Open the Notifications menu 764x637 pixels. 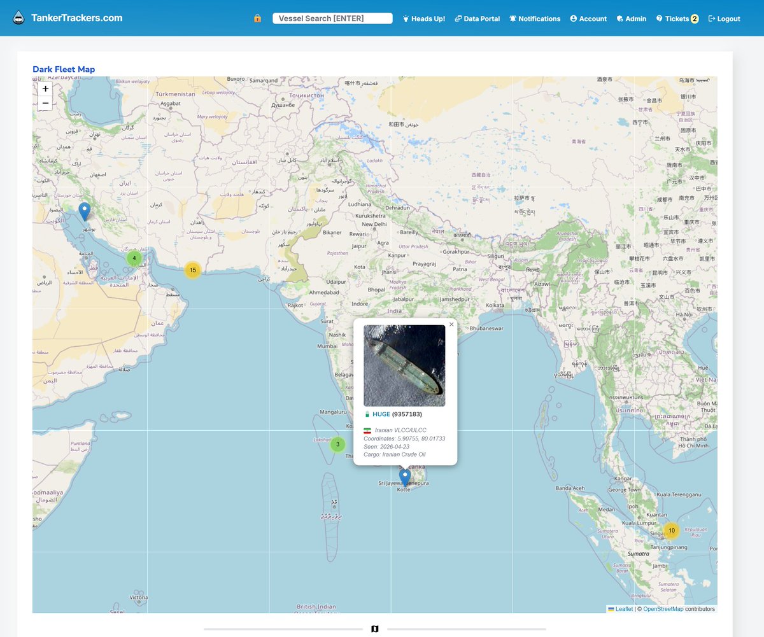(x=513, y=18)
